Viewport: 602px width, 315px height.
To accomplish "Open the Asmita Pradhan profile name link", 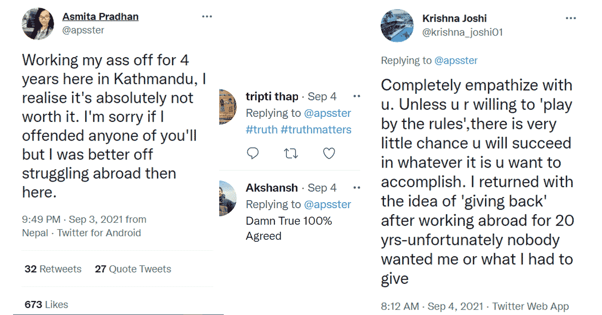I will (x=100, y=17).
